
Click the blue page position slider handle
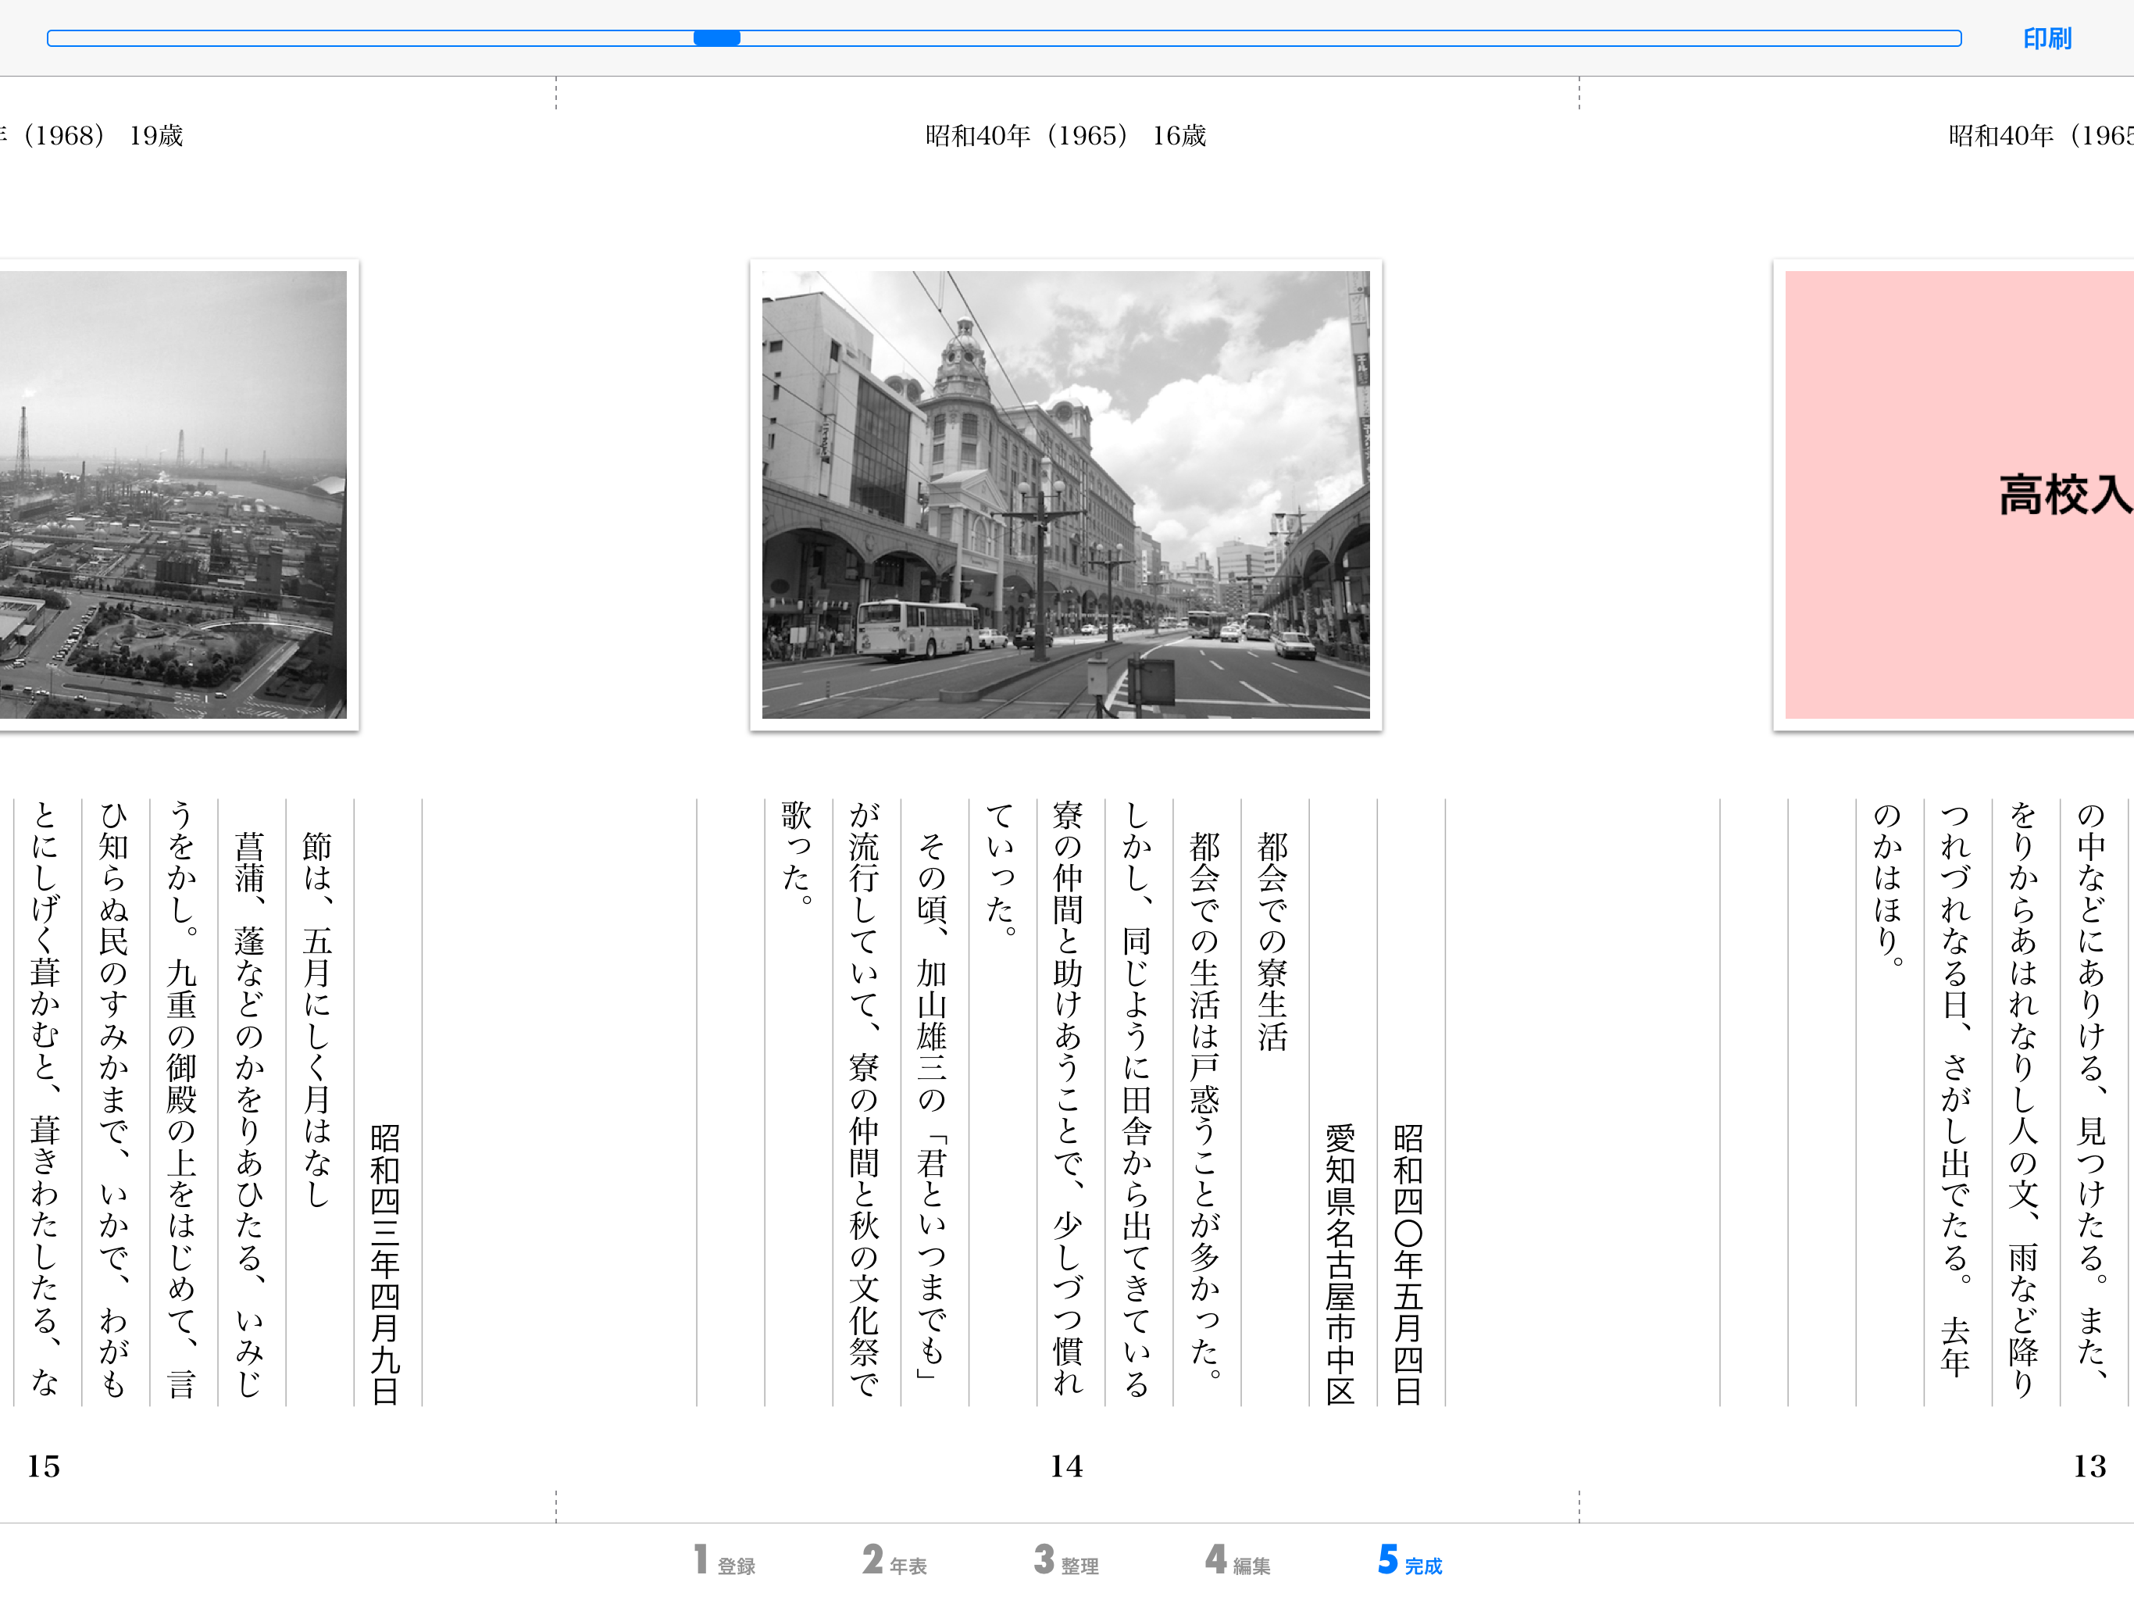(717, 38)
